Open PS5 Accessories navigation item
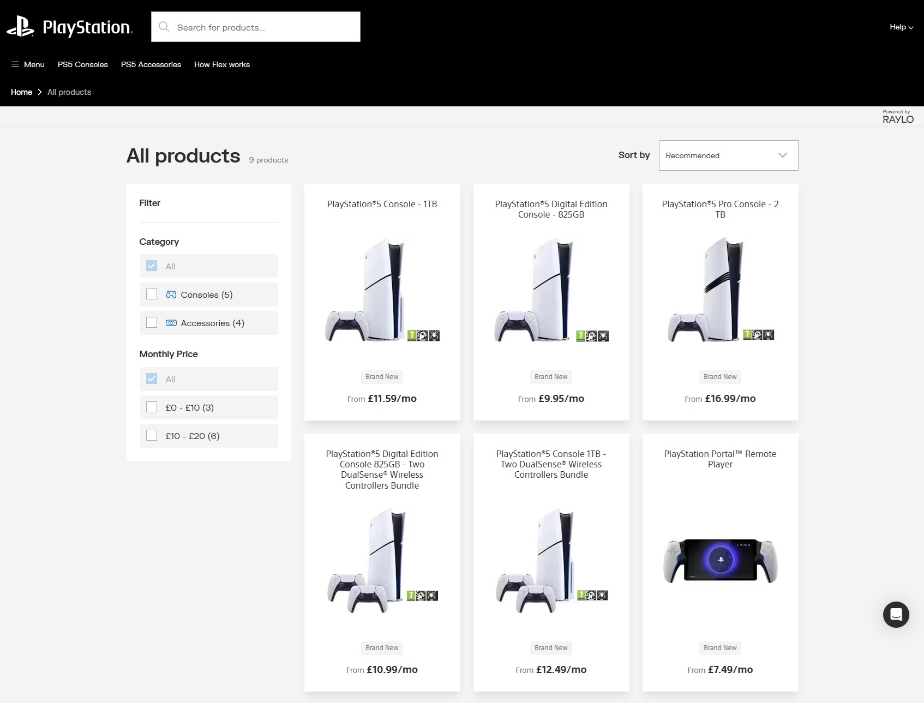Viewport: 924px width, 703px height. 151,64
